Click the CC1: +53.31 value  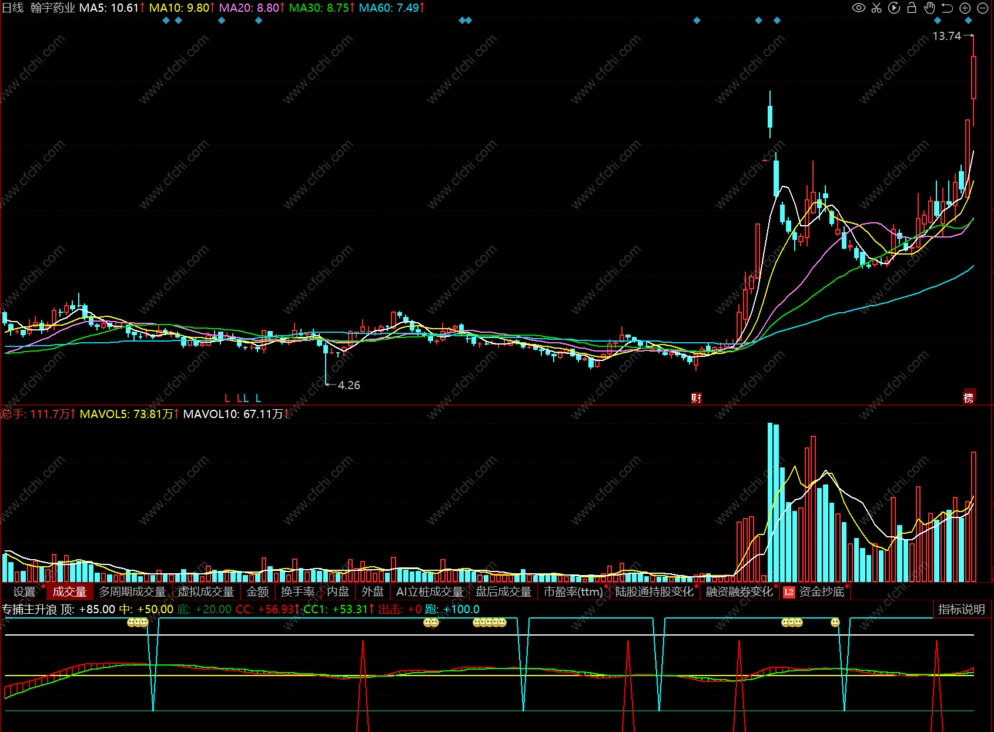point(339,609)
